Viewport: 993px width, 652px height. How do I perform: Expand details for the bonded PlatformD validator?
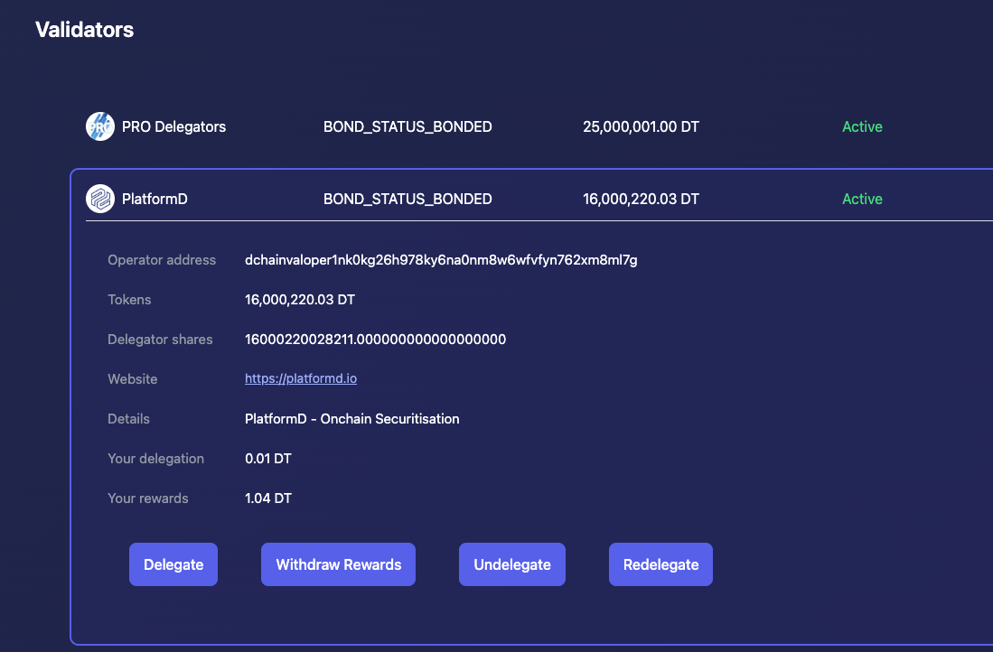(x=407, y=199)
